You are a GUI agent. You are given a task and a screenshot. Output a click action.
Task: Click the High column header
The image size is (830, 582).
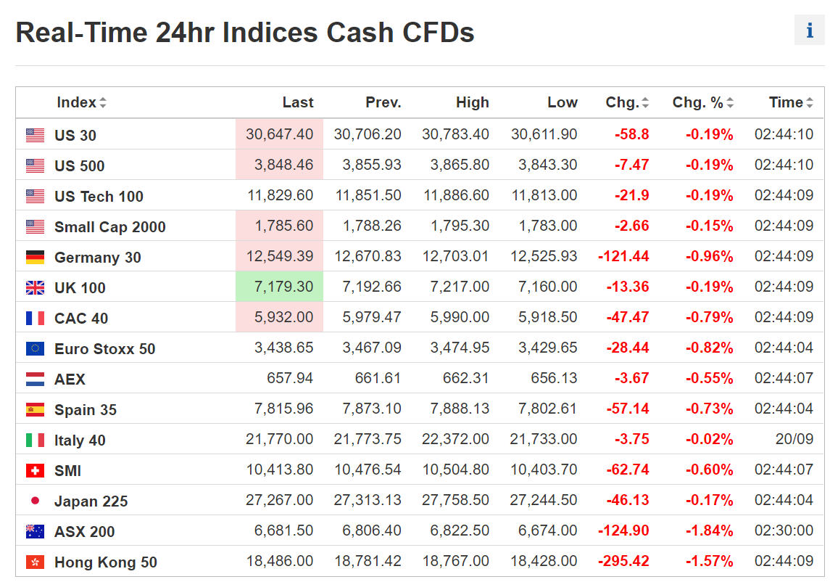pos(472,102)
